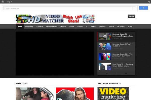Click the MEET EASY VIDEO SUITE heading
The height and width of the screenshot is (100, 151).
109,83
